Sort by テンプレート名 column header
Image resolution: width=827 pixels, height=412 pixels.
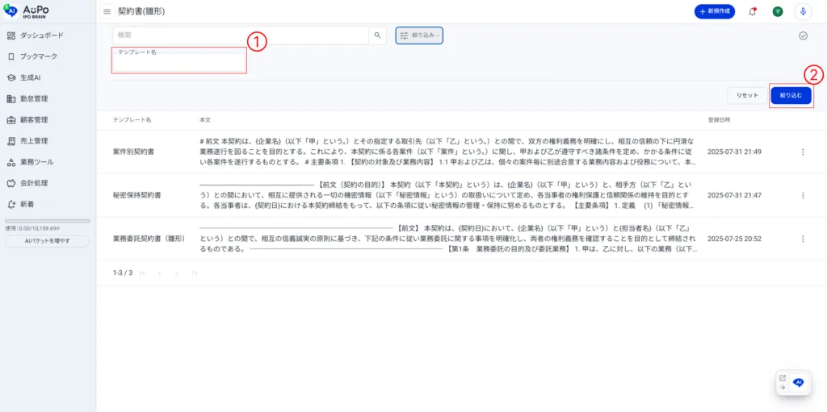click(x=132, y=120)
